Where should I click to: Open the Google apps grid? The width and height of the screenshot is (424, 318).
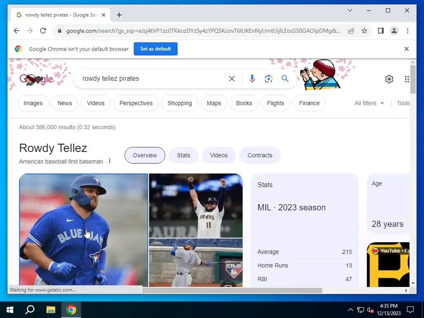407,79
